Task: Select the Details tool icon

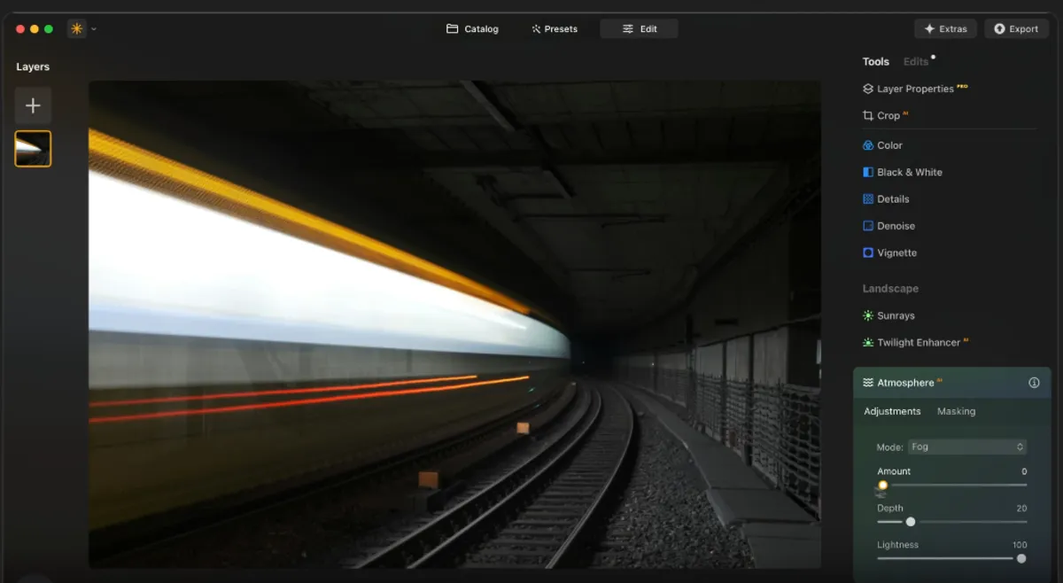Action: pyautogui.click(x=868, y=199)
